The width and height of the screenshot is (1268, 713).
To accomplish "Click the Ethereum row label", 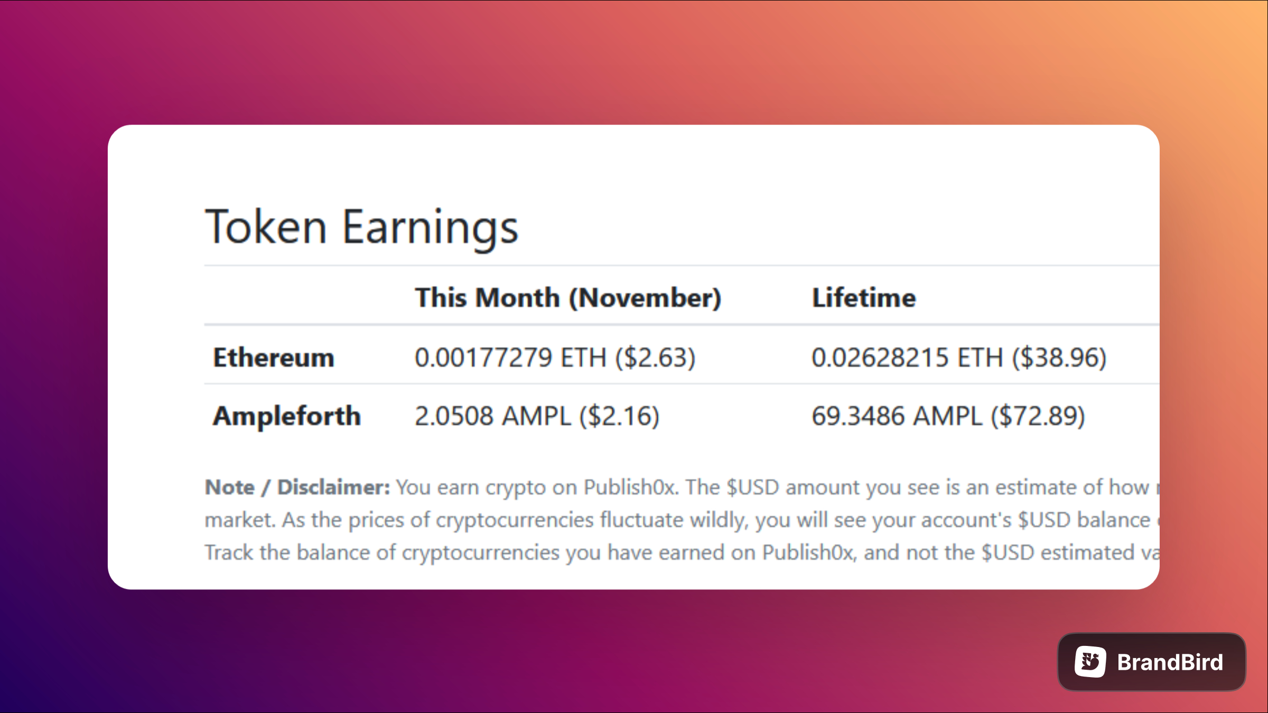I will pyautogui.click(x=274, y=358).
